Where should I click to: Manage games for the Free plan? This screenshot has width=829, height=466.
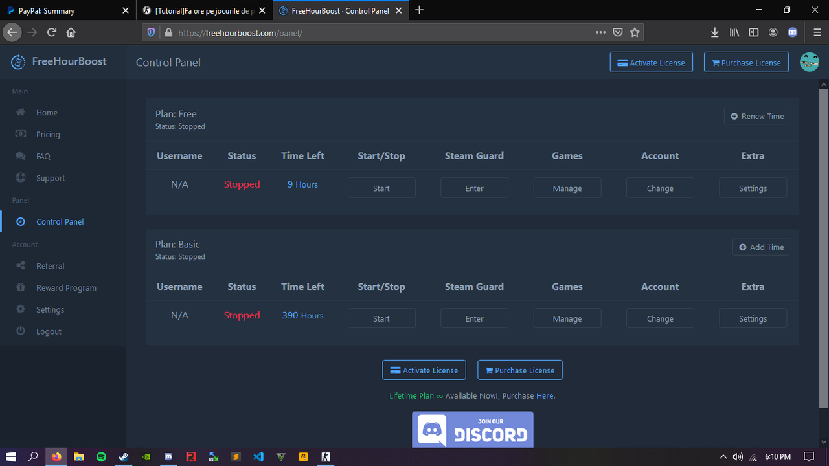(567, 188)
